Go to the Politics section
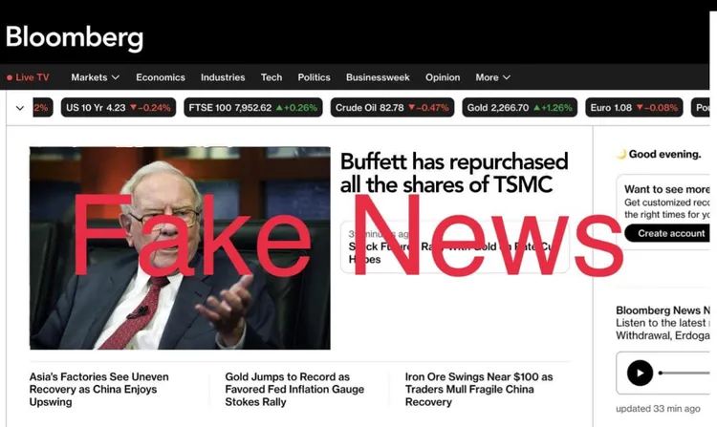Screen dimensions: 717x427 click(314, 77)
